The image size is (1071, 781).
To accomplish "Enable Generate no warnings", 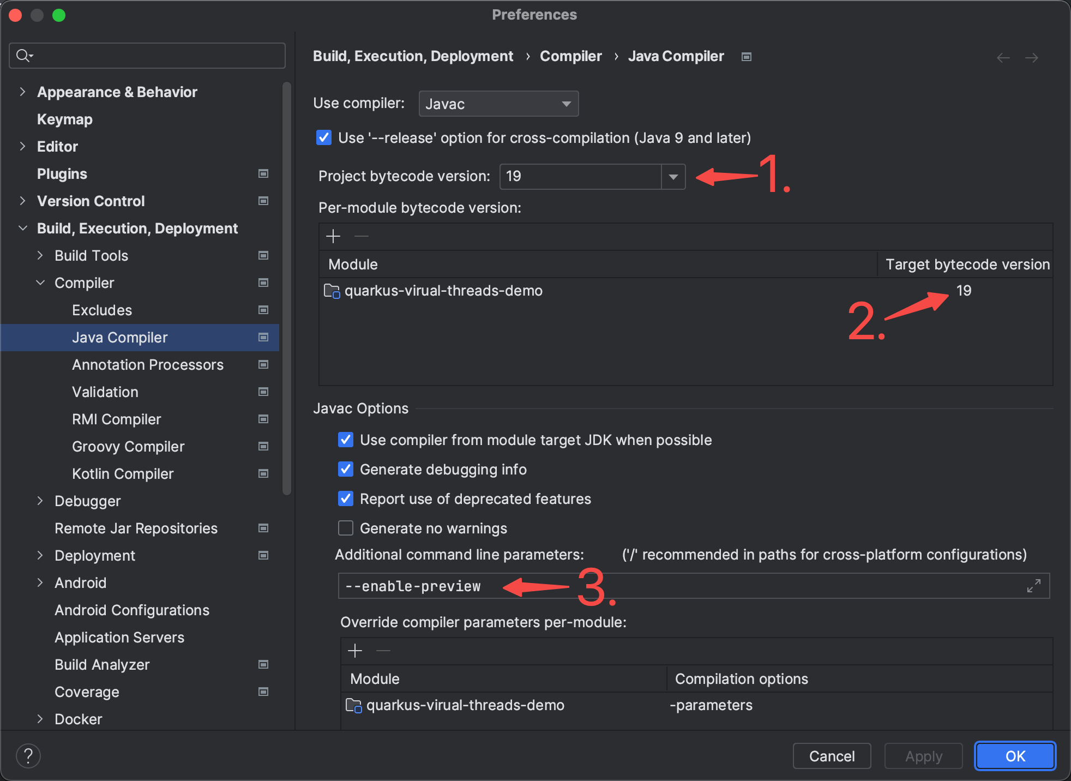I will click(x=346, y=528).
